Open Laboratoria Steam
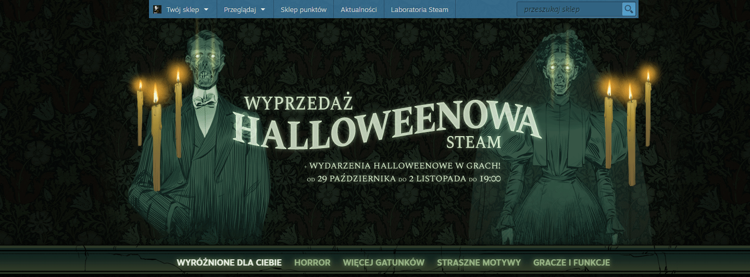 click(420, 9)
